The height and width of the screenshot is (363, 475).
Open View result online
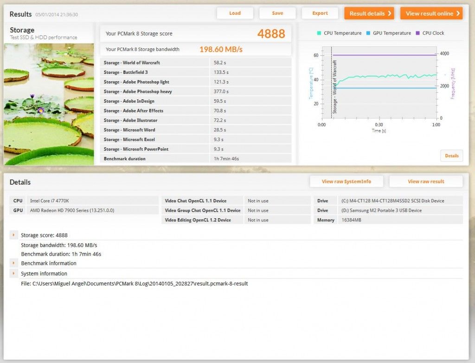431,13
